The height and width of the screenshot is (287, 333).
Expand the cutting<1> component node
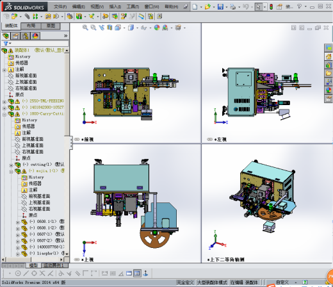tap(11, 165)
